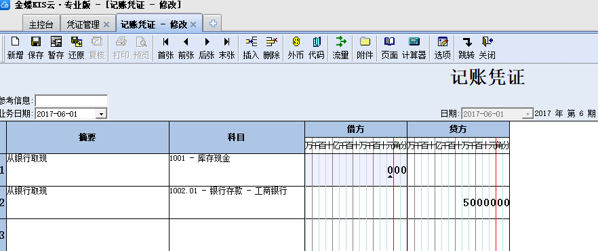
Task: Click the 参考信息 input field
Action: (71, 101)
